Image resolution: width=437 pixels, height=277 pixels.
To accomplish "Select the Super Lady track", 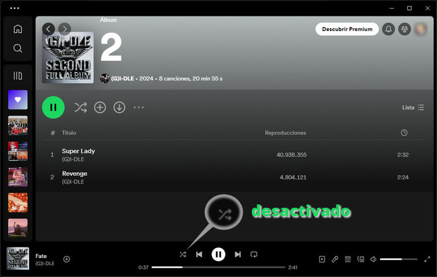I will (x=234, y=154).
